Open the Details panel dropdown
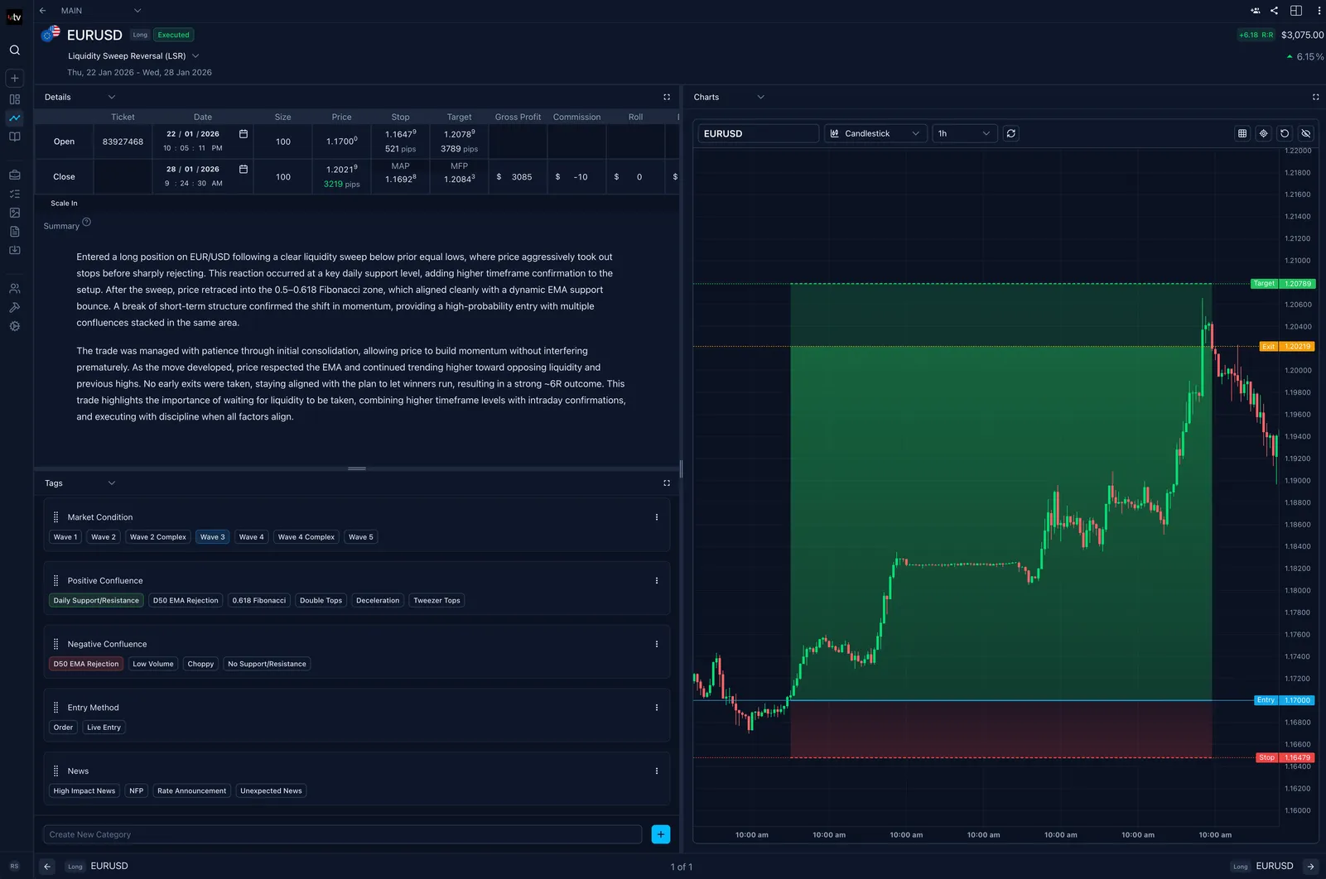Image resolution: width=1326 pixels, height=879 pixels. (x=80, y=98)
